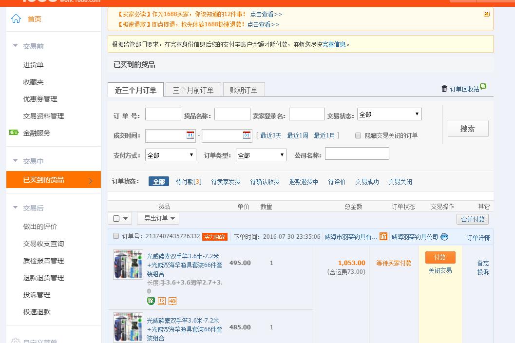
Task: Filter orders by 退款退货中
Action: [304, 182]
